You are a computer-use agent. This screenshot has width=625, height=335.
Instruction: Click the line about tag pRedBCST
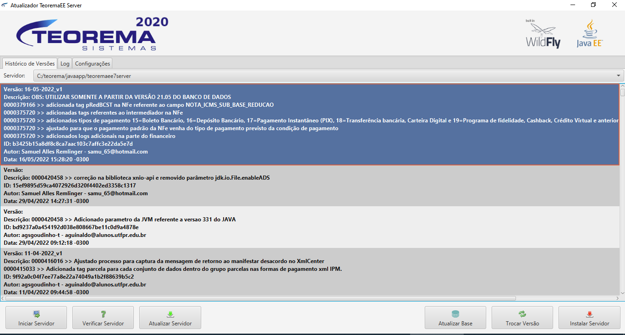(138, 105)
